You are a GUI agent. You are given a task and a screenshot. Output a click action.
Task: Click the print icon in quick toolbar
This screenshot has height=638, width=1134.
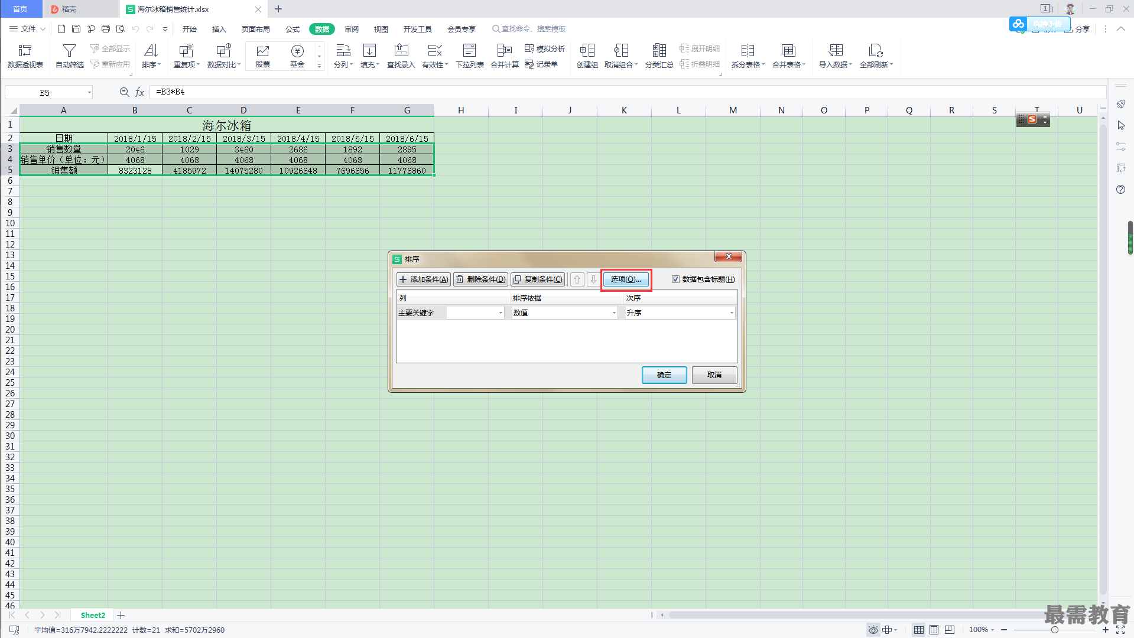point(106,28)
